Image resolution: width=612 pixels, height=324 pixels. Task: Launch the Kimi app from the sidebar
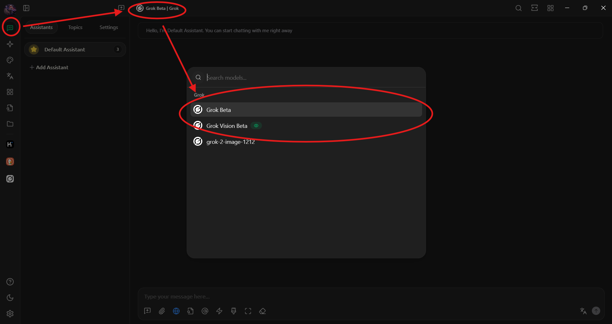(x=10, y=144)
